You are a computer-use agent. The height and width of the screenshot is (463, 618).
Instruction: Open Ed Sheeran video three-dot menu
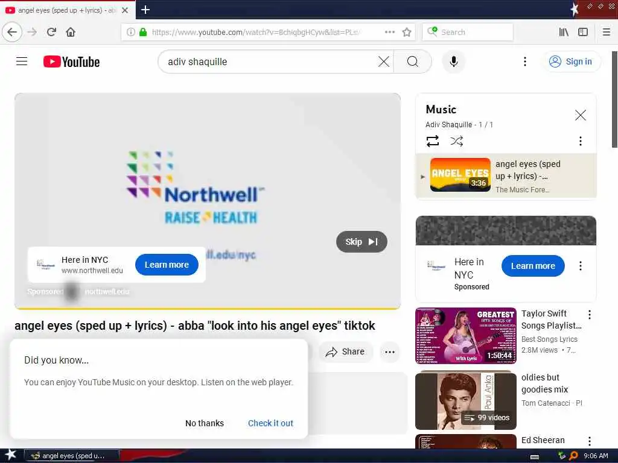coord(589,441)
